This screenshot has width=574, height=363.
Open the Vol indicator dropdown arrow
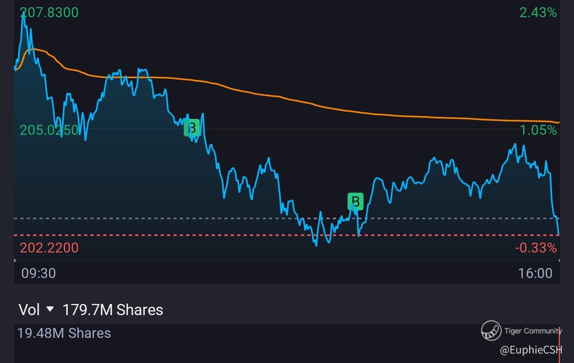point(50,309)
